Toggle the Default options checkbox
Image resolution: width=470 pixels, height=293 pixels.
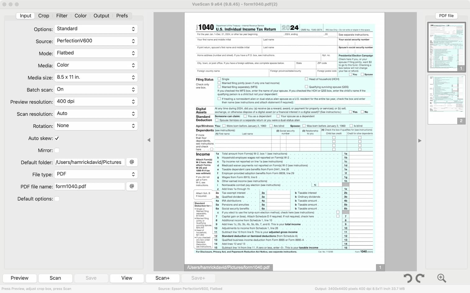57,199
